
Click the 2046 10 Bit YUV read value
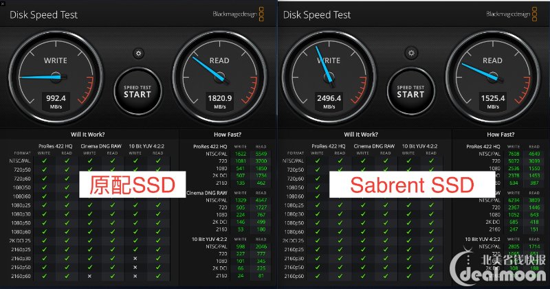click(261, 246)
